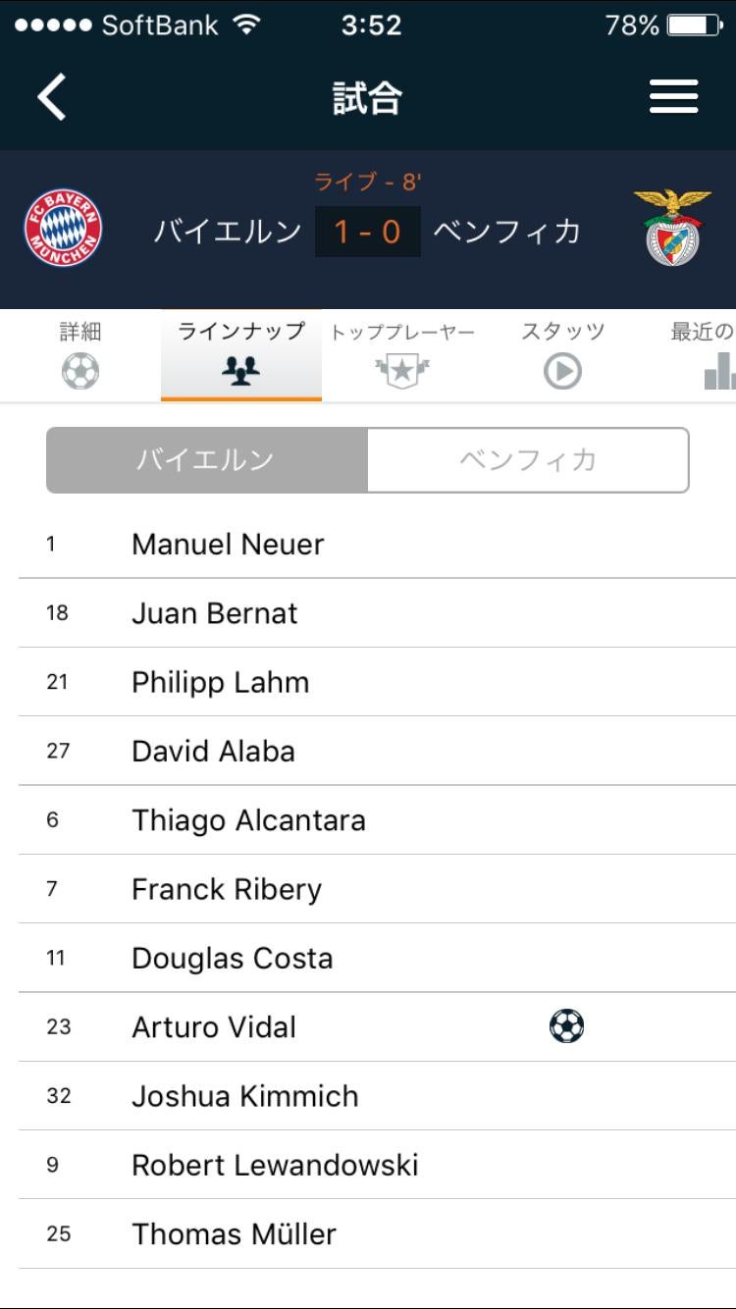Select player Manuel Neuer
The width and height of the screenshot is (736, 1309).
point(228,545)
